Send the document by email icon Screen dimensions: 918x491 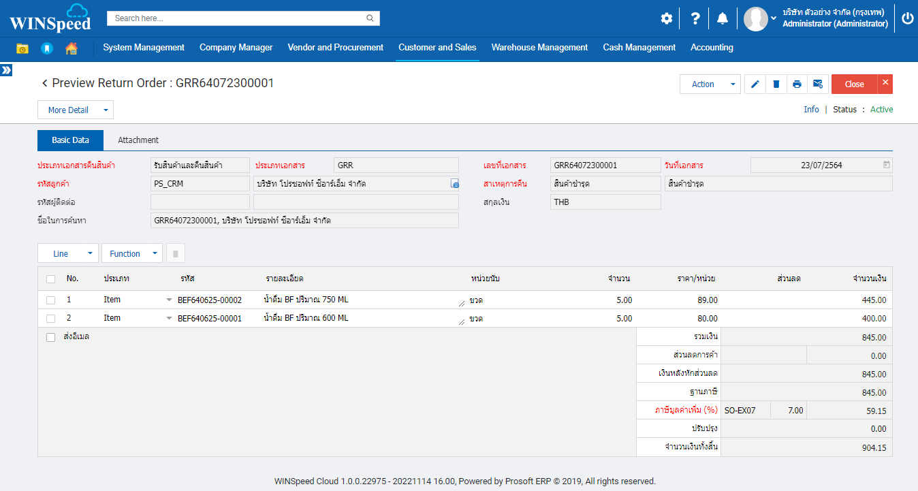[x=818, y=84]
